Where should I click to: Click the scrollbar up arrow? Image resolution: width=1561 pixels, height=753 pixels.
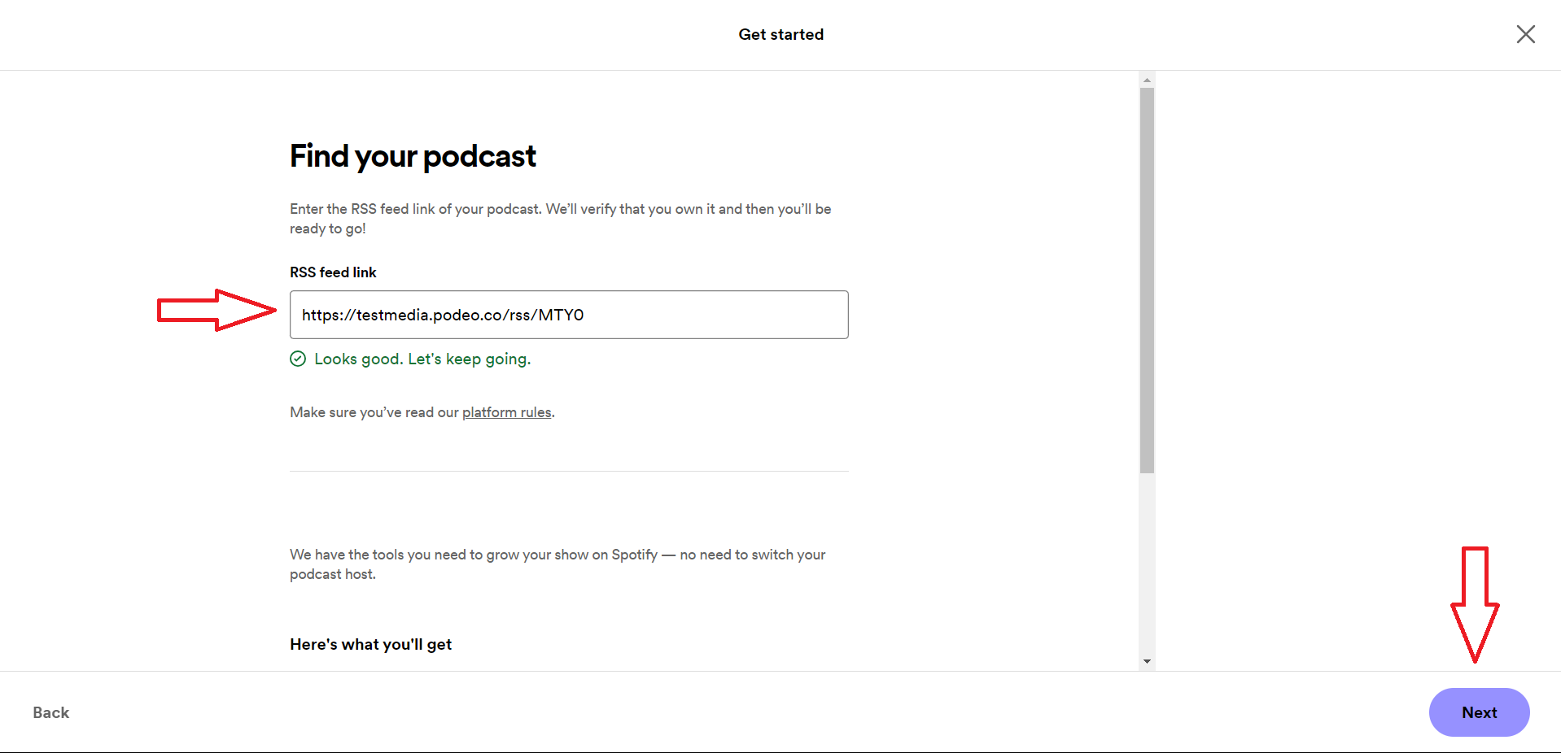pyautogui.click(x=1147, y=80)
